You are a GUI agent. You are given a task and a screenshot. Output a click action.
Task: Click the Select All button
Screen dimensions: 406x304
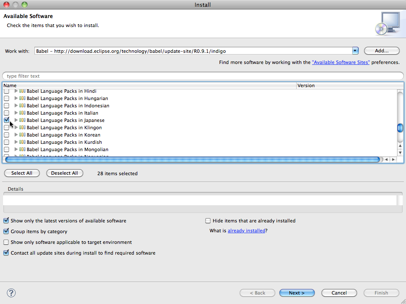click(22, 173)
